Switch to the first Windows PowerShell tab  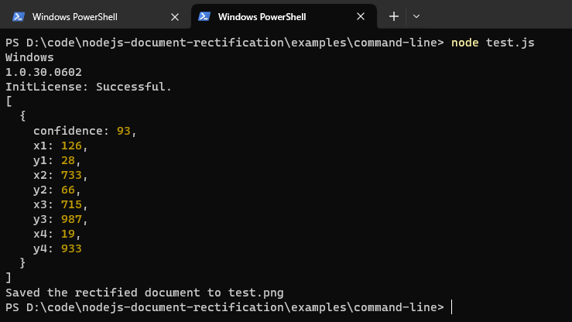(x=74, y=16)
